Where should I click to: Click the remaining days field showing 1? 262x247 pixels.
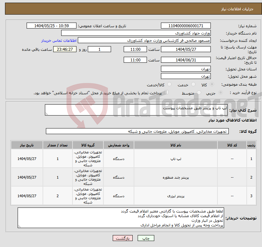pos(99,49)
